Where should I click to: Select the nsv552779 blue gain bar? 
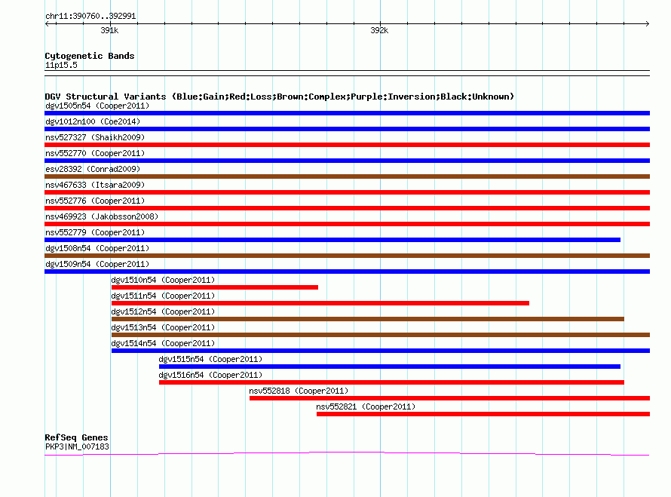point(332,240)
